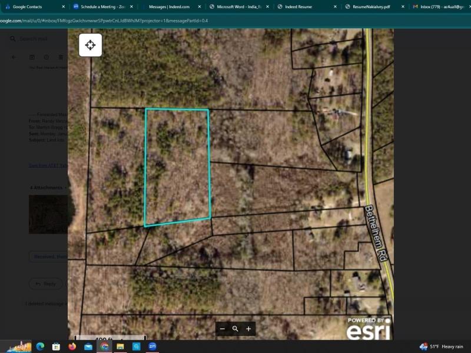Screen dimensions: 471x353
Task: Open File Explorer from the taskbar
Action: (120, 347)
